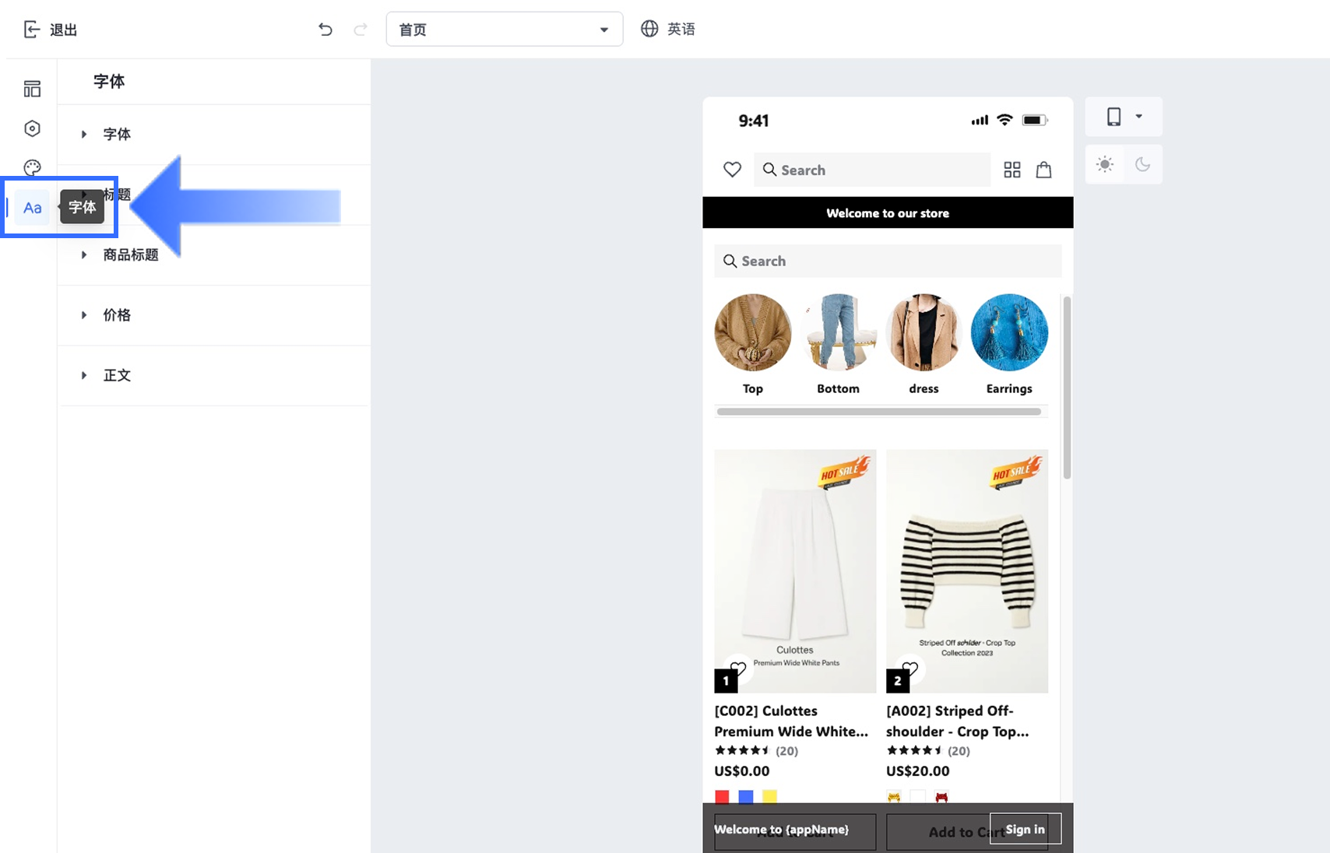Click the [A002] Striped Off-shoulder product title

[x=958, y=721]
